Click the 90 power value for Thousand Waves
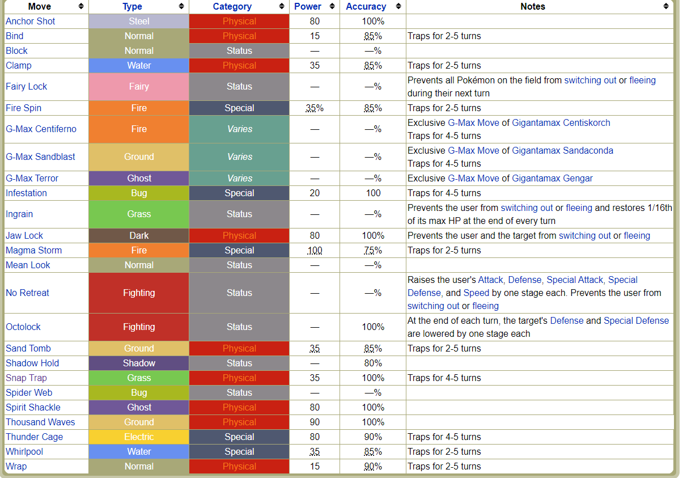 315,422
